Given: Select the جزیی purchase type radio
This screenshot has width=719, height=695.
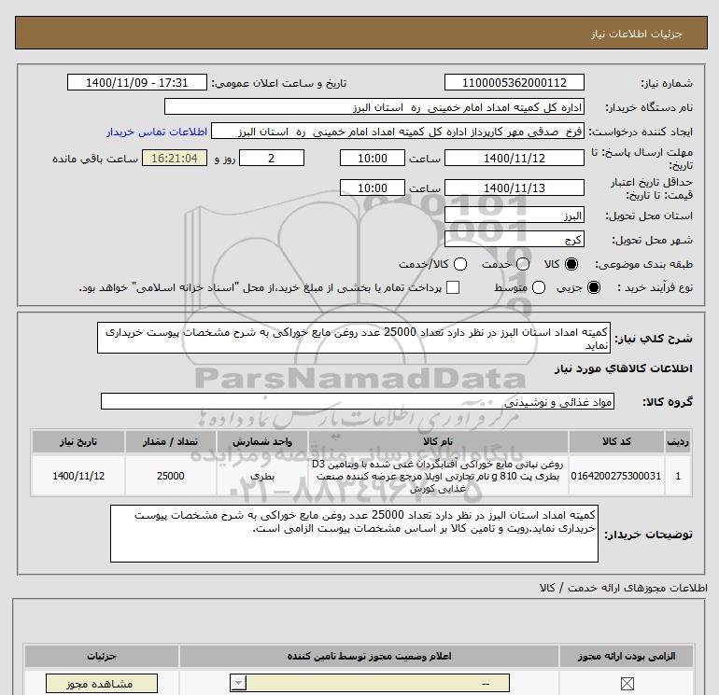Looking at the screenshot, I should [593, 287].
